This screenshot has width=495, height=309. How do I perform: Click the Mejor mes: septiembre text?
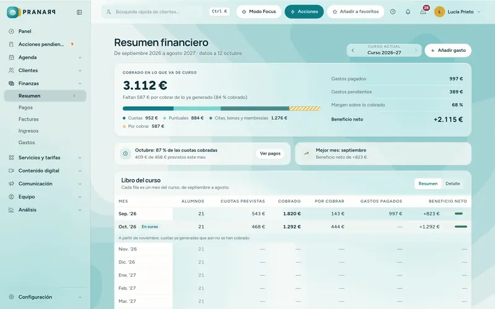point(341,150)
